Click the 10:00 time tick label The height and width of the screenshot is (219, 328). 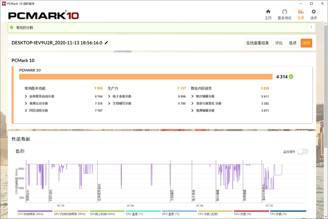(130, 206)
